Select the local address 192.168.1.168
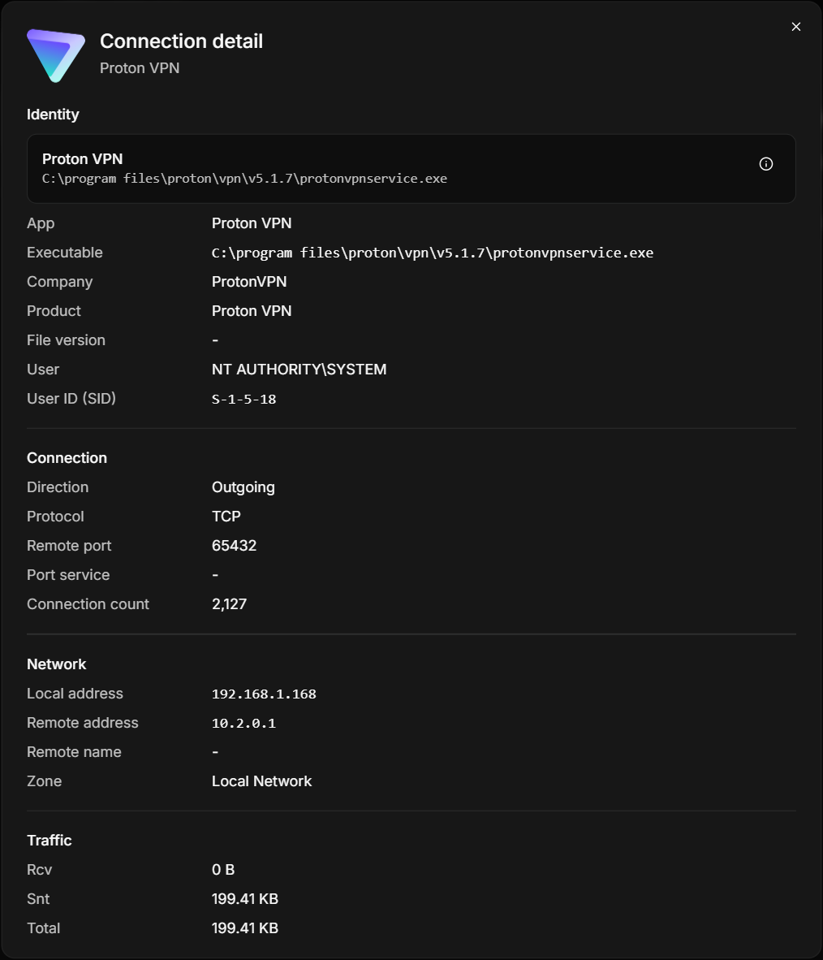The image size is (823, 960). 264,694
